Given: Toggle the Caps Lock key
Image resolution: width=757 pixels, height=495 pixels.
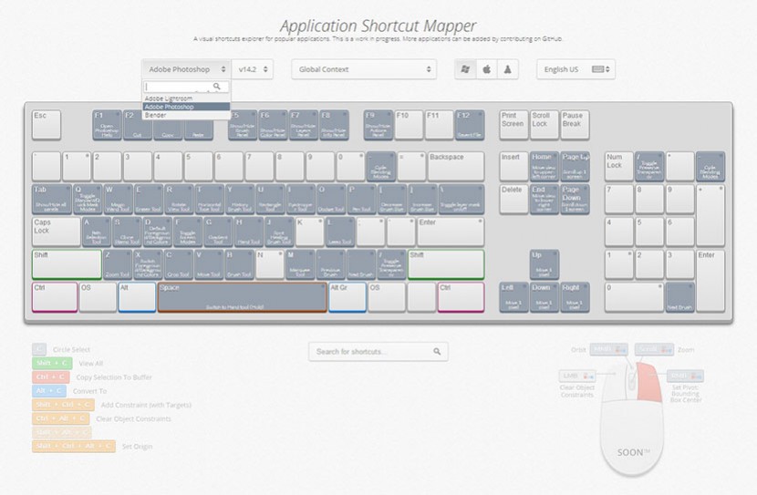Looking at the screenshot, I should (57, 232).
